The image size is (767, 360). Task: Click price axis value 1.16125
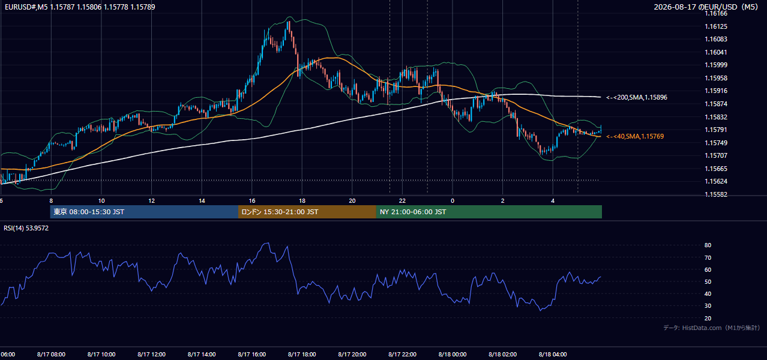(716, 27)
